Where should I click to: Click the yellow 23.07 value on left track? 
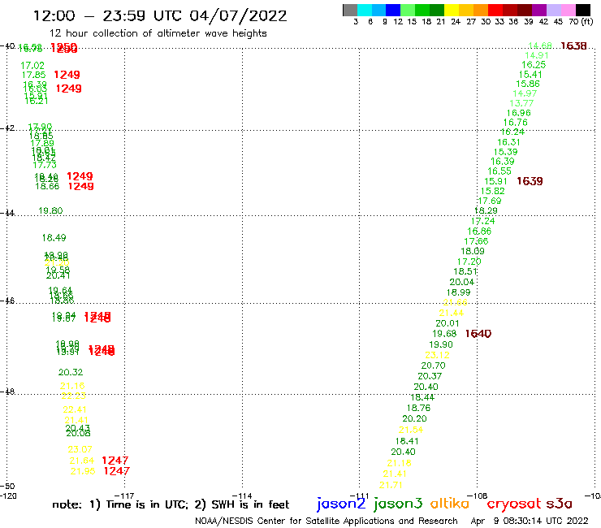[80, 449]
